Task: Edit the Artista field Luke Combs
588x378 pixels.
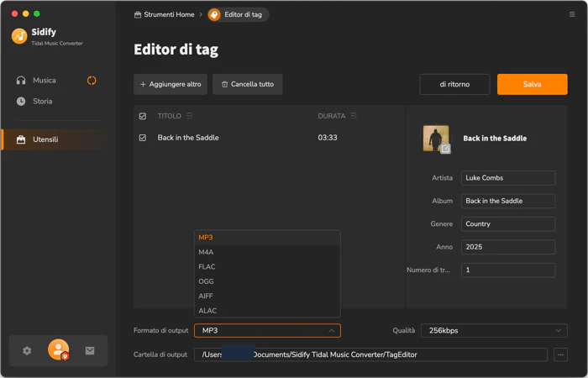Action: click(507, 178)
